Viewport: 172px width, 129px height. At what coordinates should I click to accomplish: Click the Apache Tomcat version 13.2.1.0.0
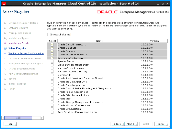147,61
